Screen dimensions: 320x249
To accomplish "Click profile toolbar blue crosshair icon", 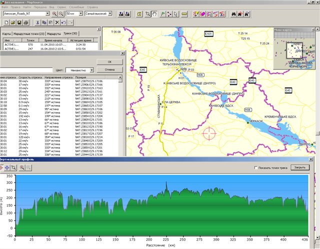I will click(7, 168).
